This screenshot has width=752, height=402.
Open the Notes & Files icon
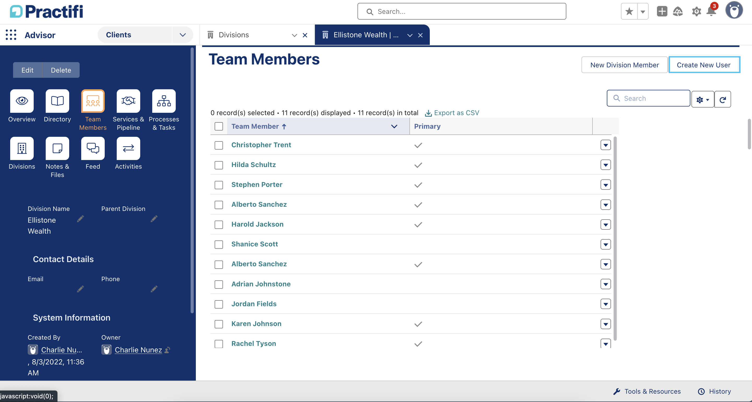coord(57,148)
